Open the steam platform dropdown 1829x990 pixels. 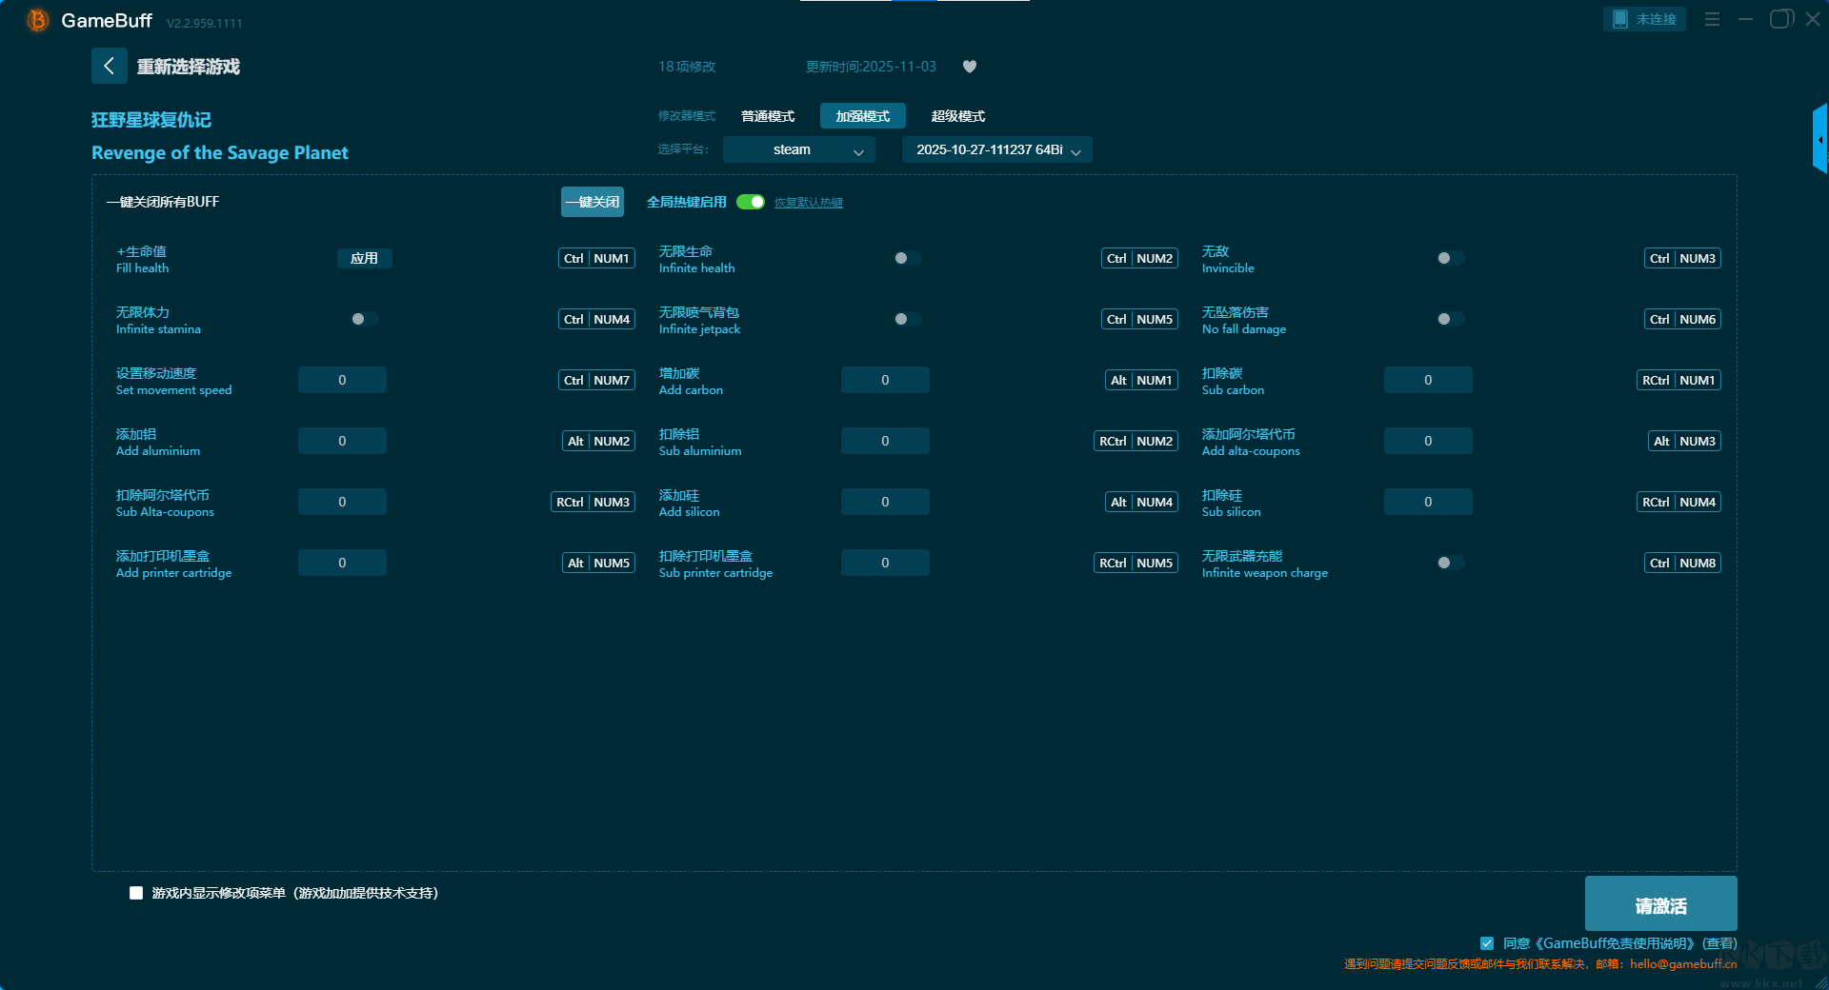point(798,150)
